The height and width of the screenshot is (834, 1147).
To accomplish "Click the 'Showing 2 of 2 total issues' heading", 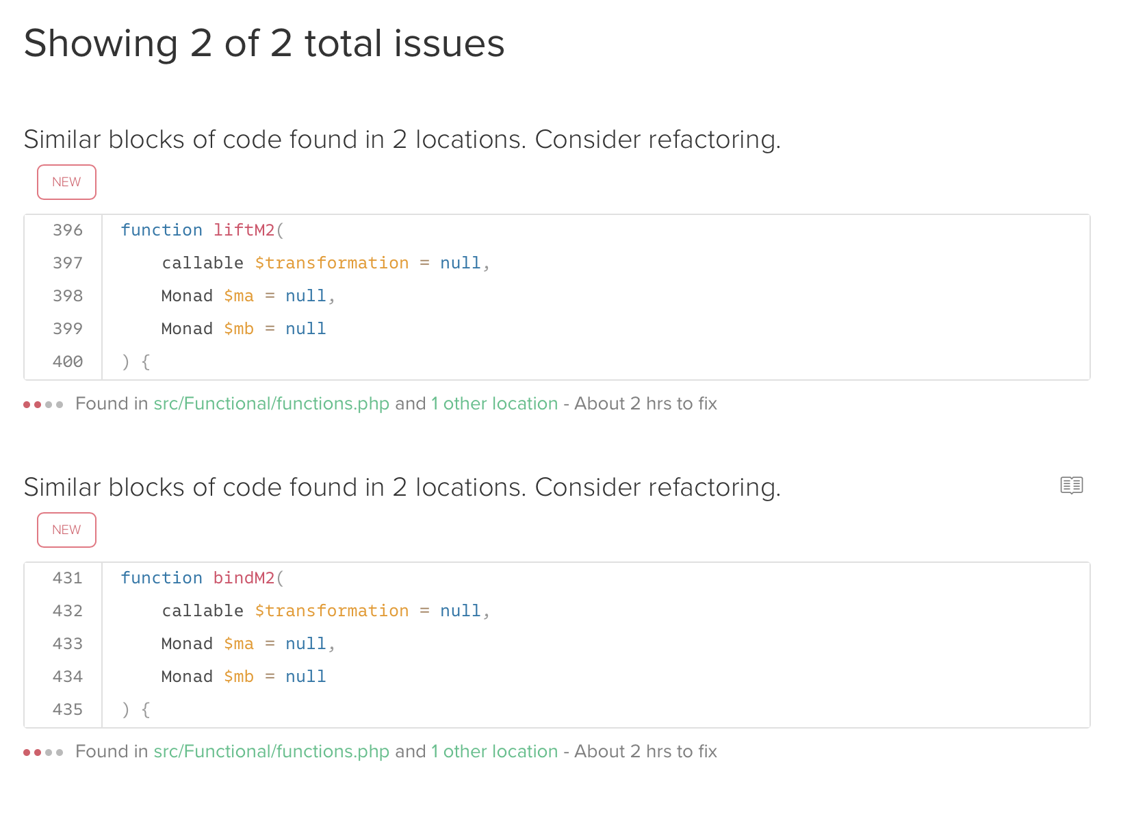I will pyautogui.click(x=264, y=44).
